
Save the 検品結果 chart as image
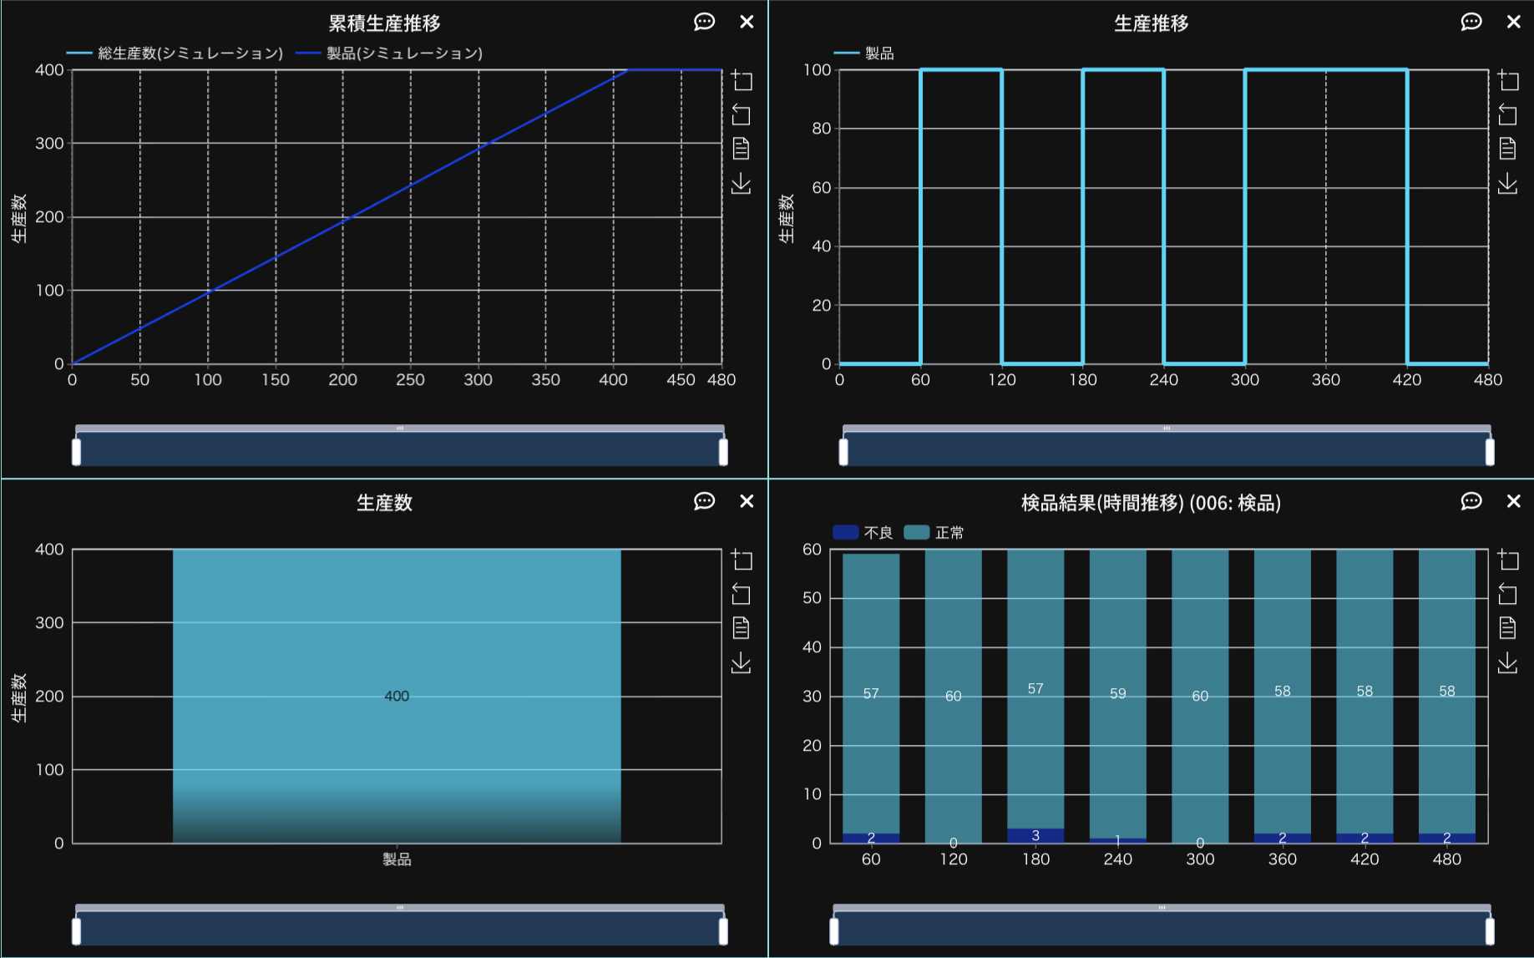coord(1508,663)
